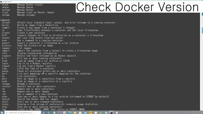Click the 'swarm' management command
This screenshot has width=203, height=114.
(5, 7)
